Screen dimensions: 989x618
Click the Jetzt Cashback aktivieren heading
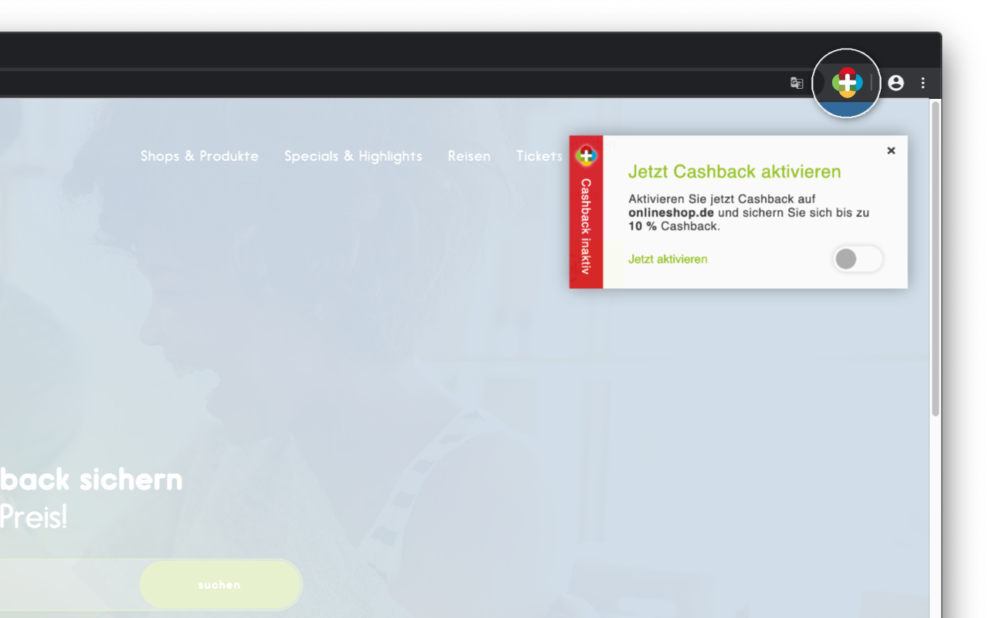tap(734, 171)
